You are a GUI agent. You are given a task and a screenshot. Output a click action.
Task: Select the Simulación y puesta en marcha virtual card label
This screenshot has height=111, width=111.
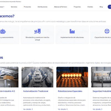tap(37, 39)
